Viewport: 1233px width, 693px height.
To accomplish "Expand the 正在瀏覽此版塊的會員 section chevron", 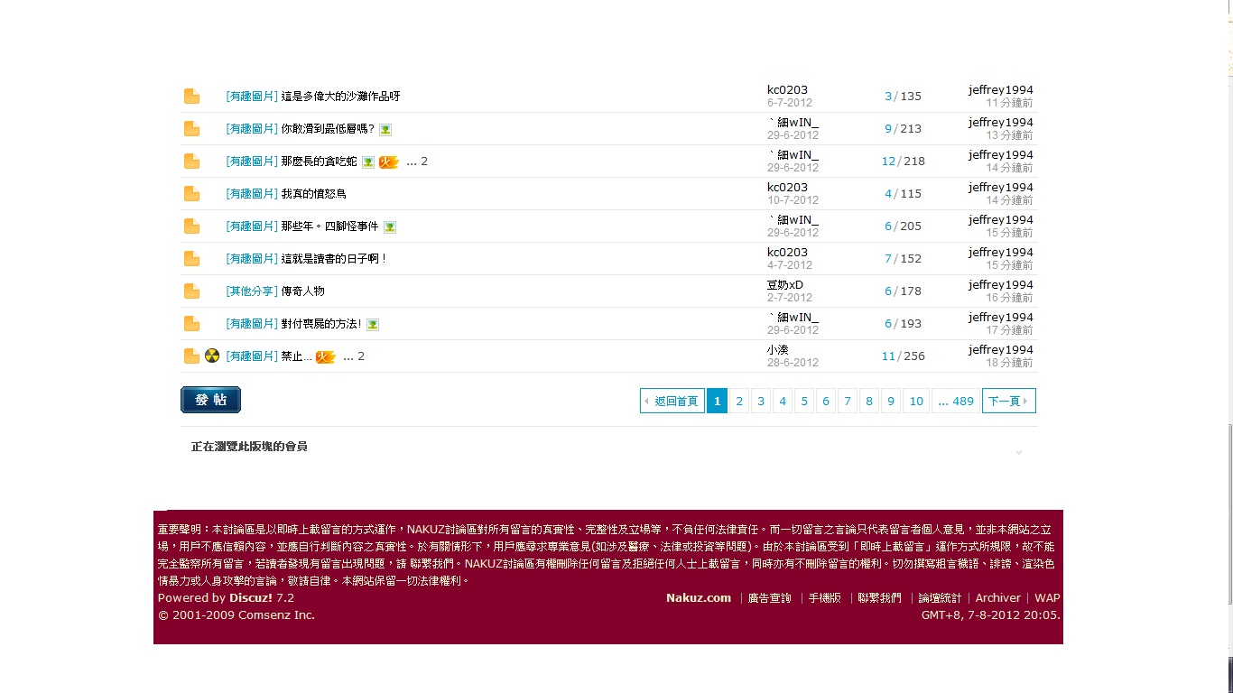I will [x=1018, y=452].
